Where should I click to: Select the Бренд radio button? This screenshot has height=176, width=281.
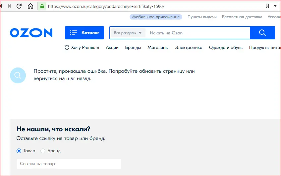43,151
